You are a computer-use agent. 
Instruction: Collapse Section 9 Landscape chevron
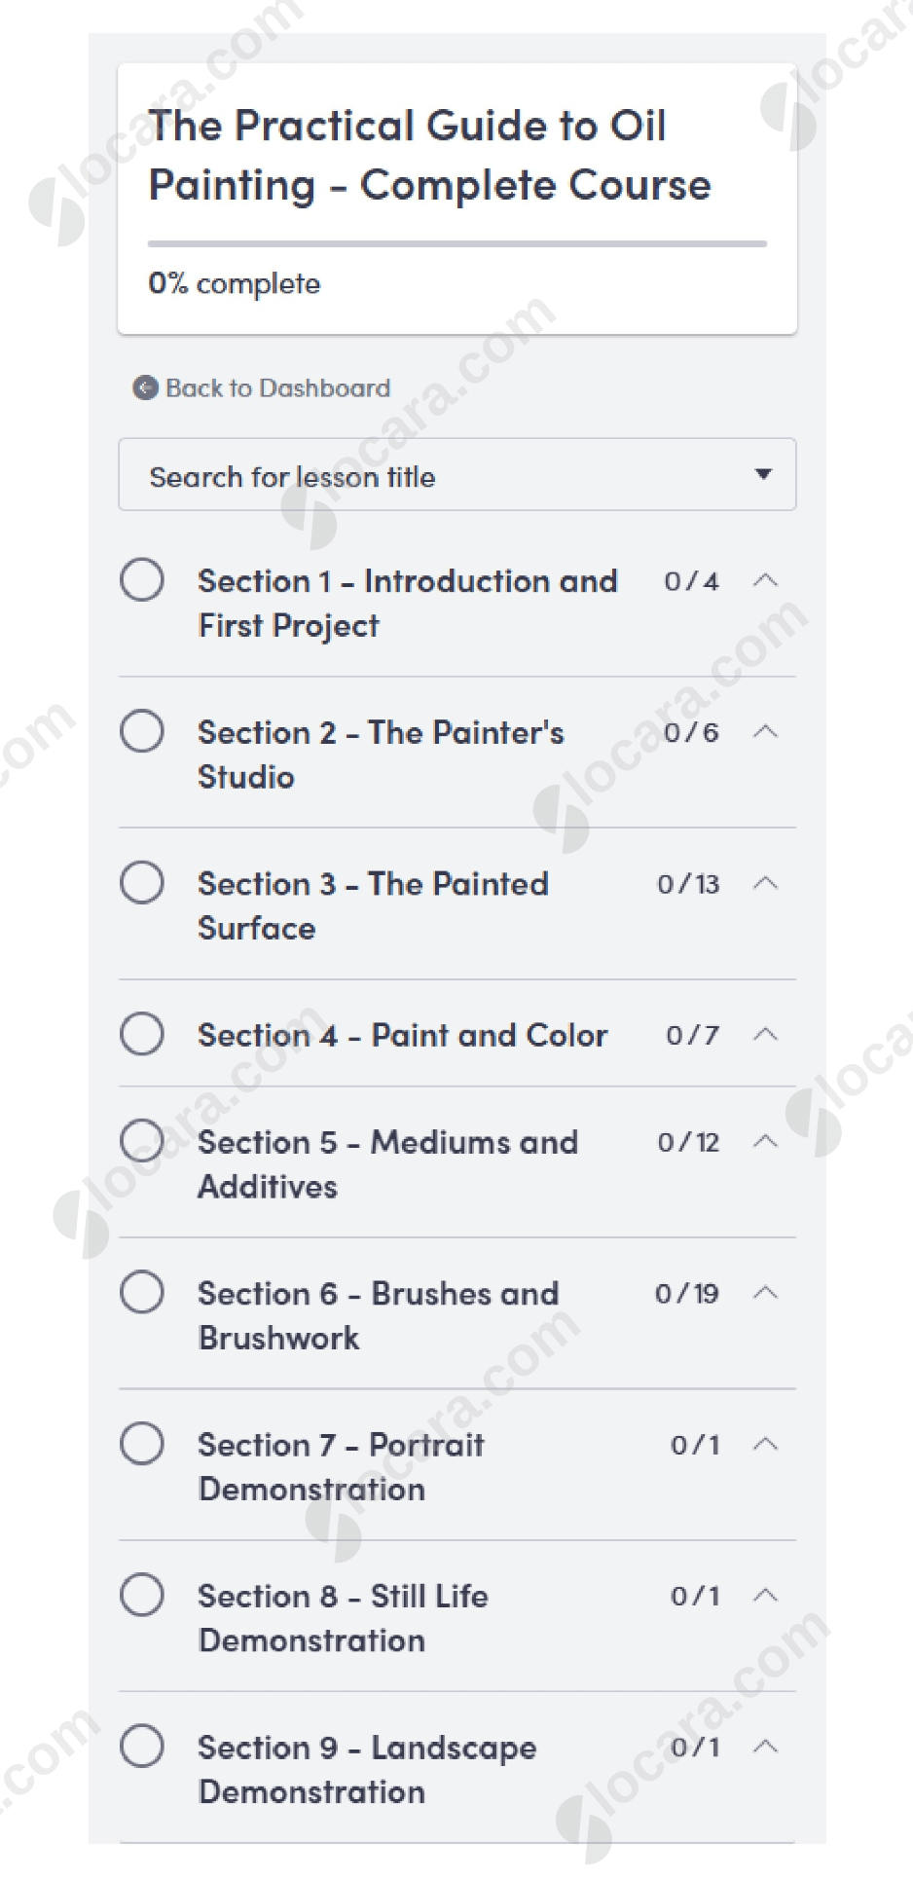[766, 1747]
